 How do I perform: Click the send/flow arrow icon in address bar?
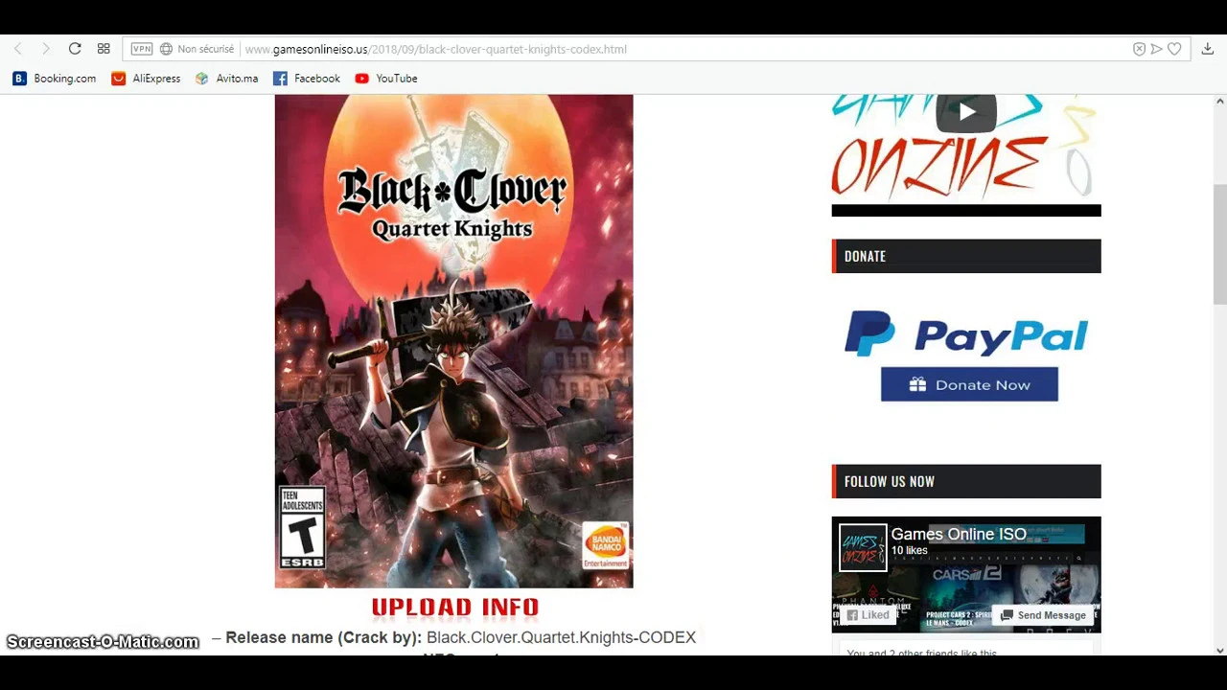tap(1157, 49)
